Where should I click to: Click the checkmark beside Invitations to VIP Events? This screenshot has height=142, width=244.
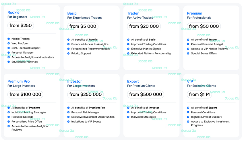coord(68,121)
